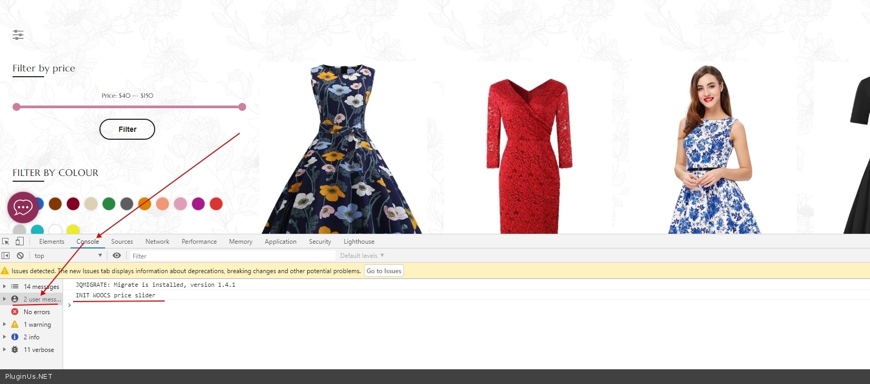Viewport: 870px width, 384px height.
Task: Select the light pink colour swatch
Action: [x=180, y=204]
